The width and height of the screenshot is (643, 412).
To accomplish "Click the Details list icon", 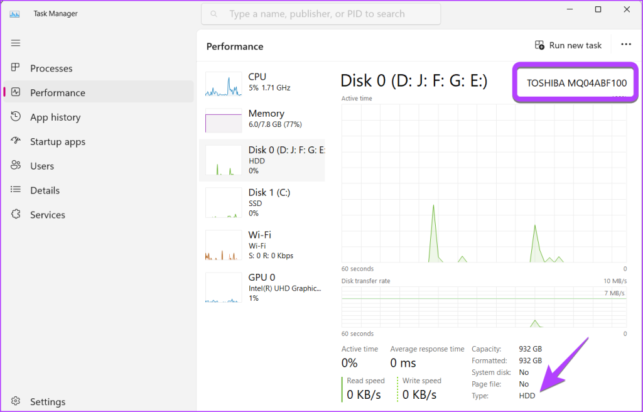I will point(16,190).
